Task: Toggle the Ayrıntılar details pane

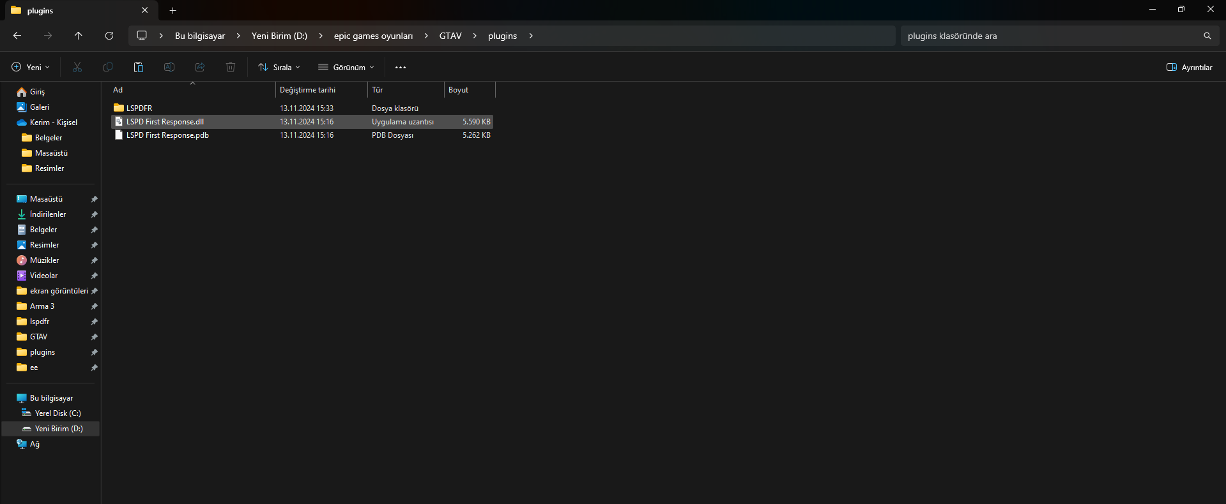Action: pos(1189,67)
